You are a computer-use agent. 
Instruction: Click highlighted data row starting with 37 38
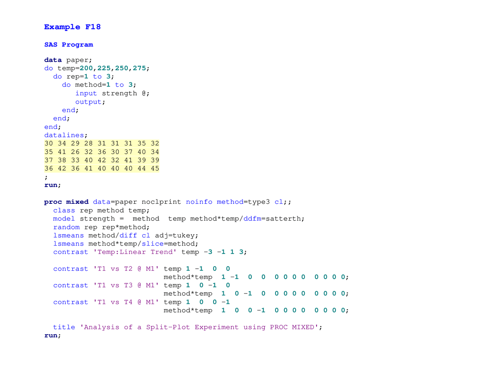[x=102, y=160]
